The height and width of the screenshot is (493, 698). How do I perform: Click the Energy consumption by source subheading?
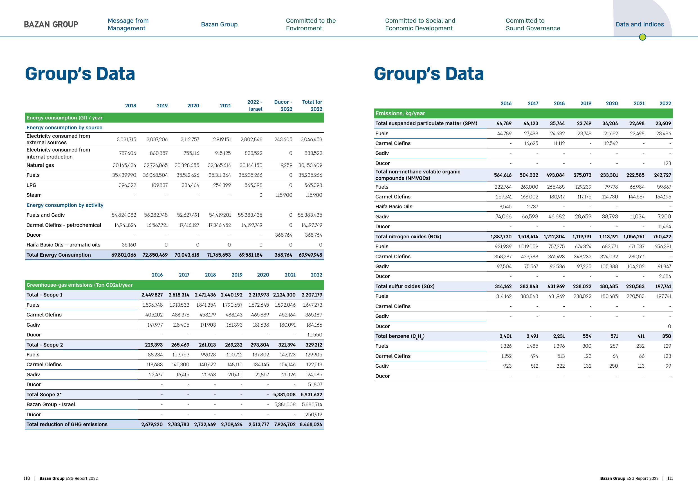pyautogui.click(x=64, y=128)
